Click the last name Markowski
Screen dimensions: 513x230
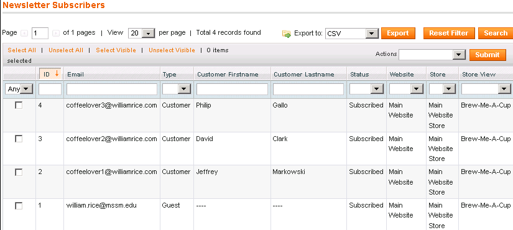(x=289, y=172)
